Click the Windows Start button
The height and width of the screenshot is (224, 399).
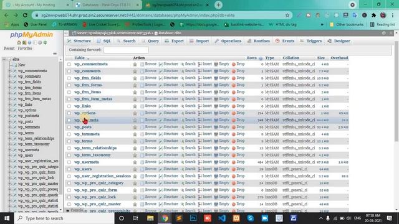pyautogui.click(x=7, y=218)
